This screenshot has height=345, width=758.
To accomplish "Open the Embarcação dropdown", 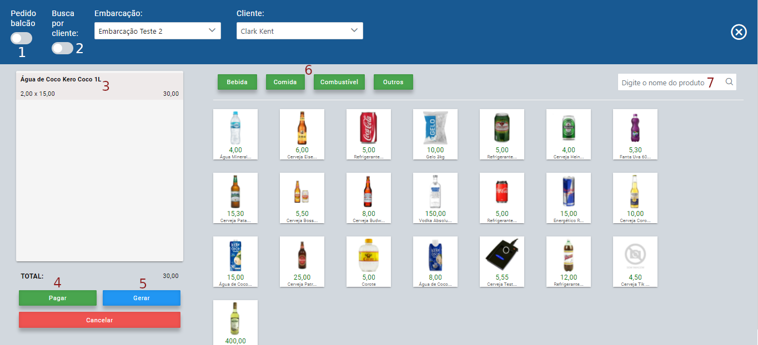I will click(158, 31).
